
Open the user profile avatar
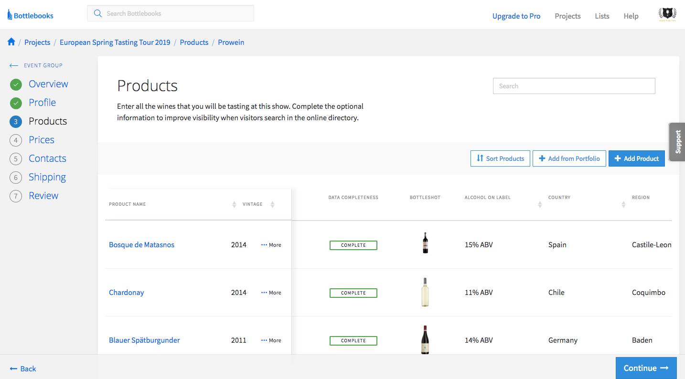click(x=667, y=15)
